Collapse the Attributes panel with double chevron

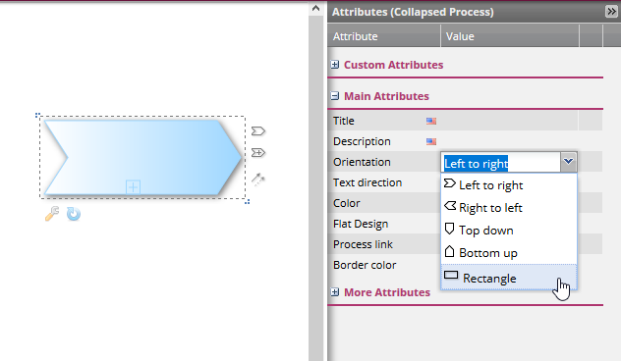[x=611, y=12]
